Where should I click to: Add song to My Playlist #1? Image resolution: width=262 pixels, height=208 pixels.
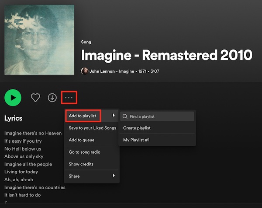(x=137, y=140)
